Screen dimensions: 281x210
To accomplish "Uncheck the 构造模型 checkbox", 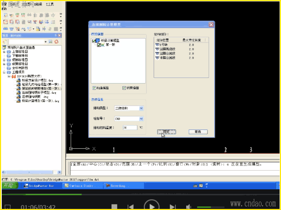I will click(94, 88).
